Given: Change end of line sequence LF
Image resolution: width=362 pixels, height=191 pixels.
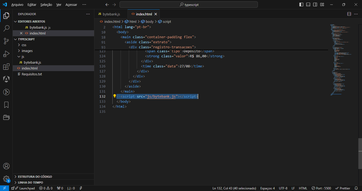Looking at the screenshot, I should coord(293,188).
